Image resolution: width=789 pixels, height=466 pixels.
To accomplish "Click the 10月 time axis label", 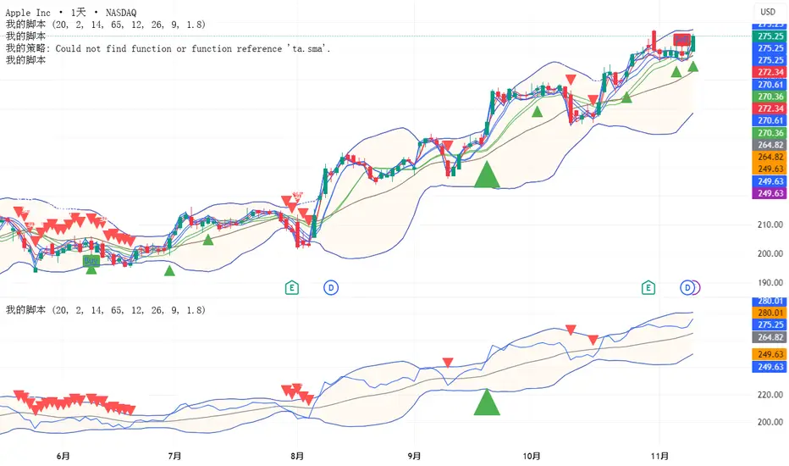I will click(x=532, y=456).
